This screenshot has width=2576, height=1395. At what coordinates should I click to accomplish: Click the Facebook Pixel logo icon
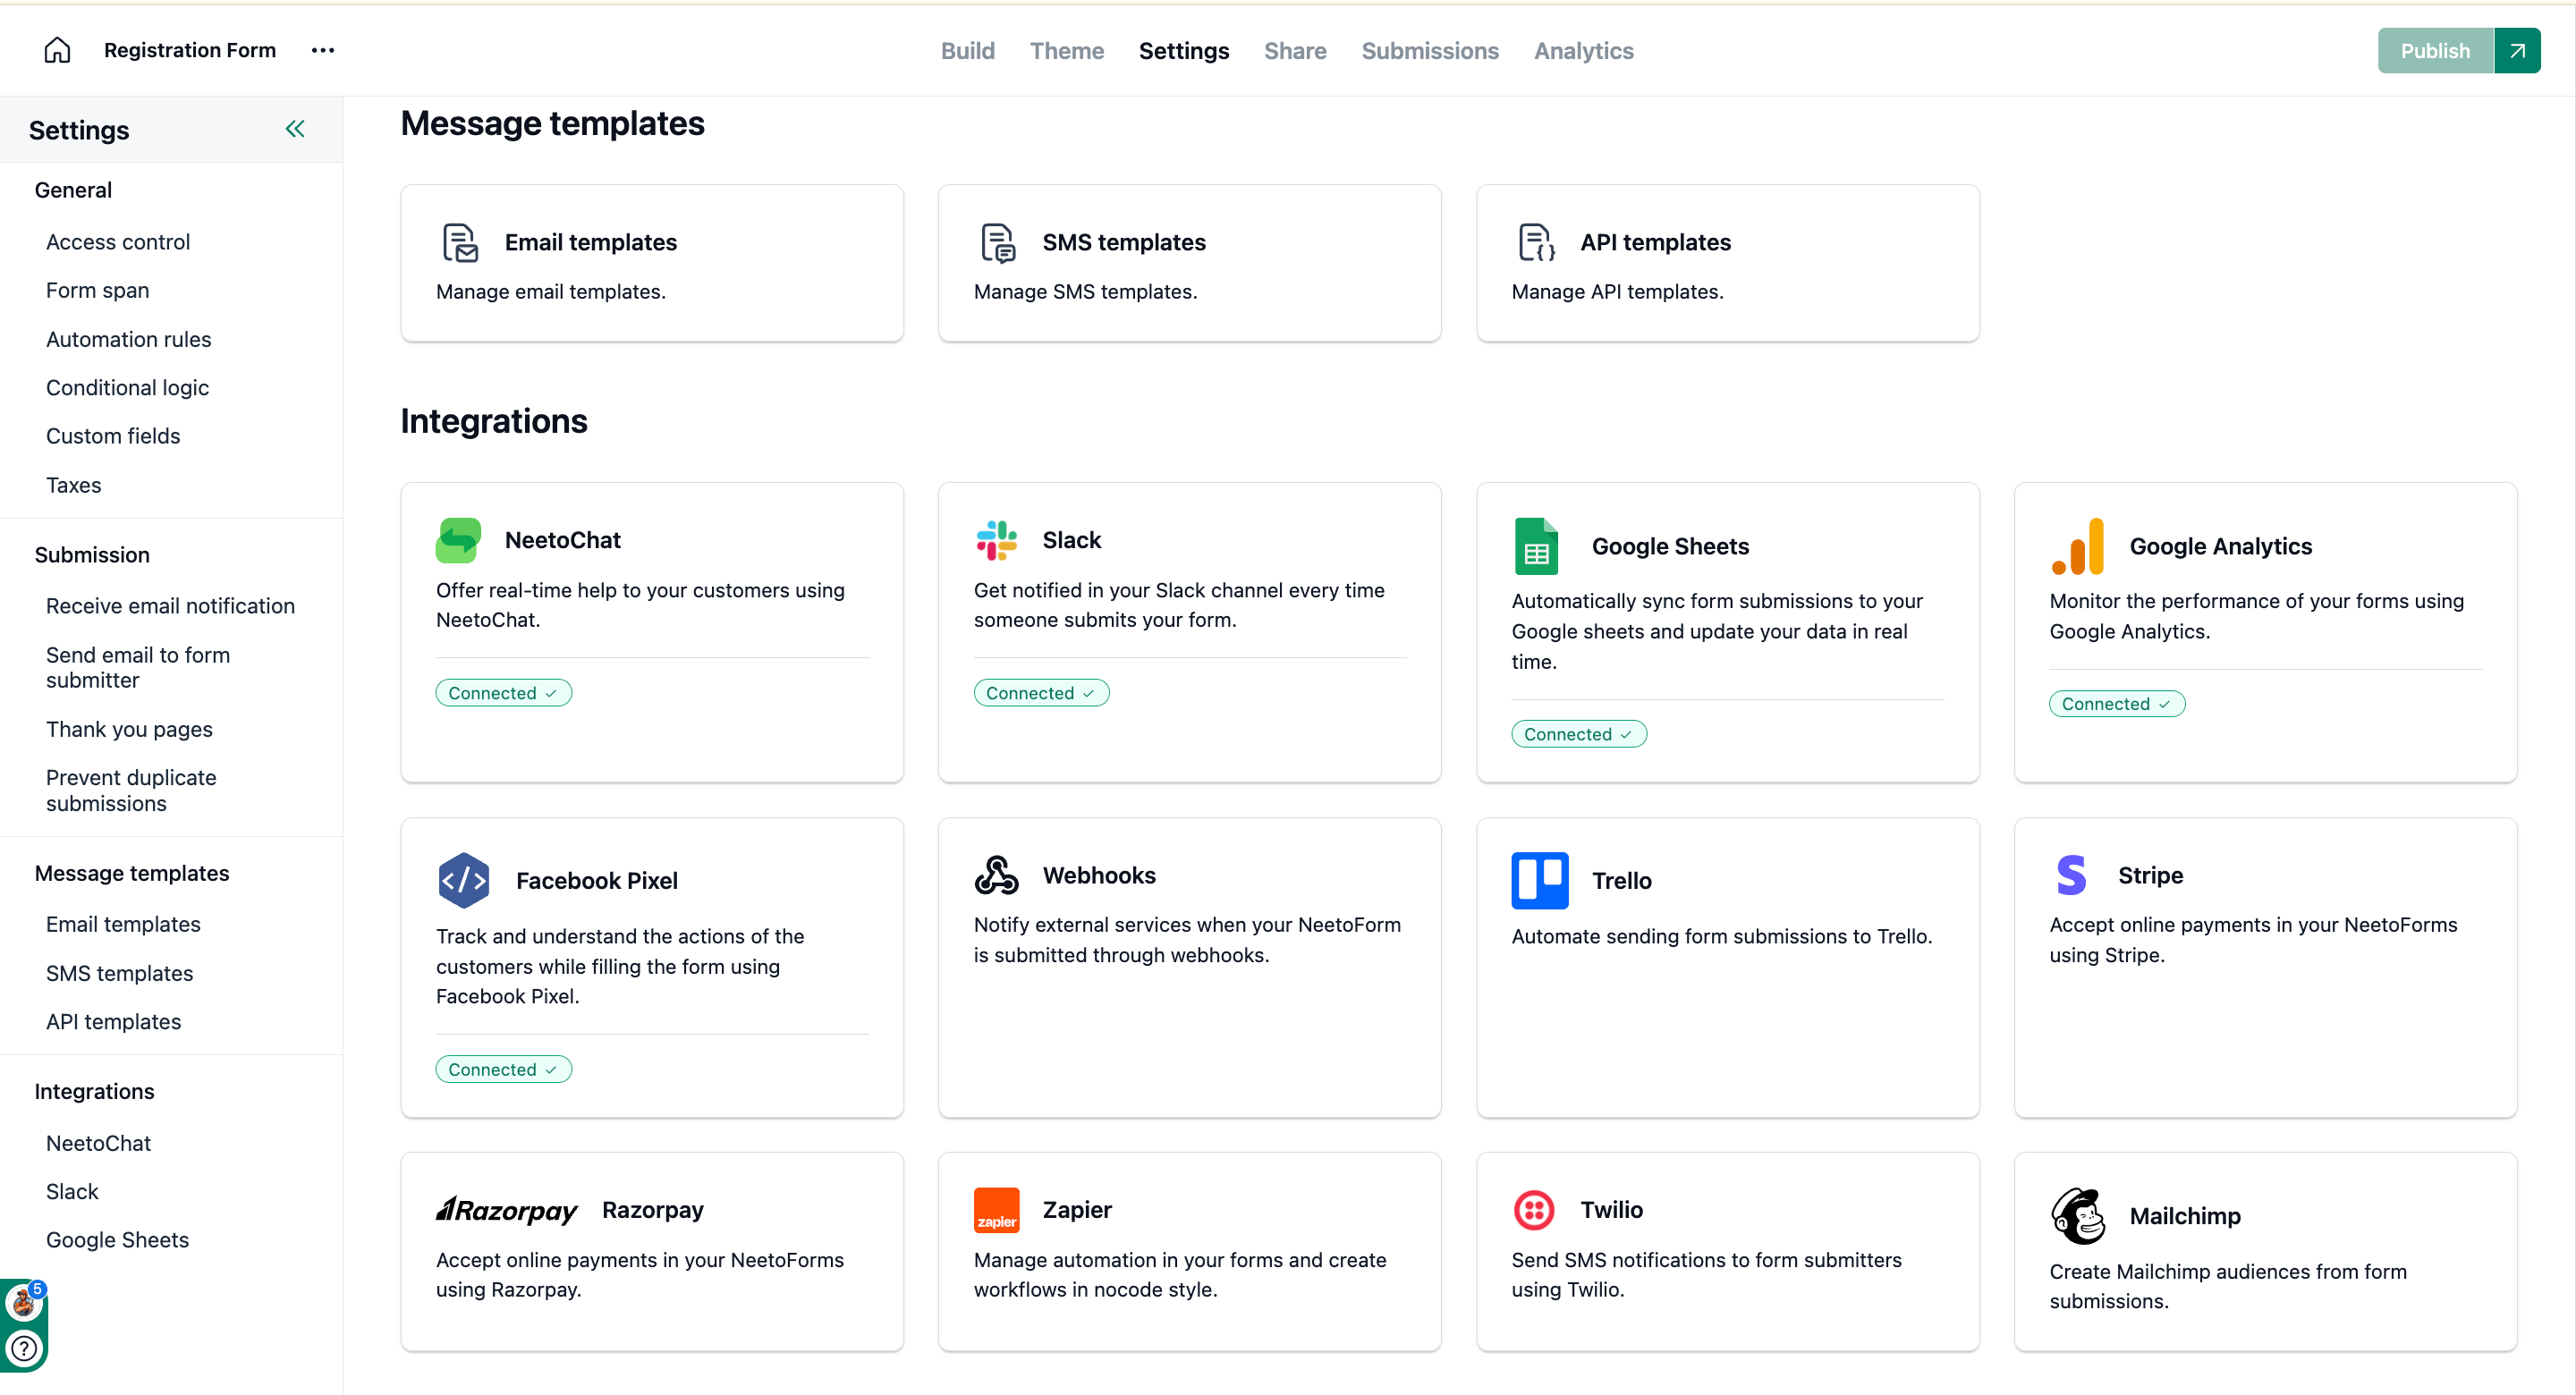click(464, 880)
